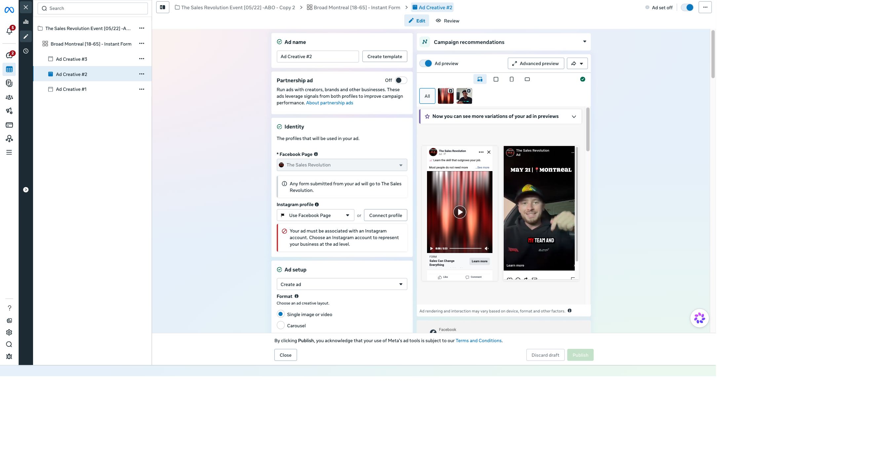The height and width of the screenshot is (470, 895).
Task: Click the Discard draft button
Action: coord(545,355)
